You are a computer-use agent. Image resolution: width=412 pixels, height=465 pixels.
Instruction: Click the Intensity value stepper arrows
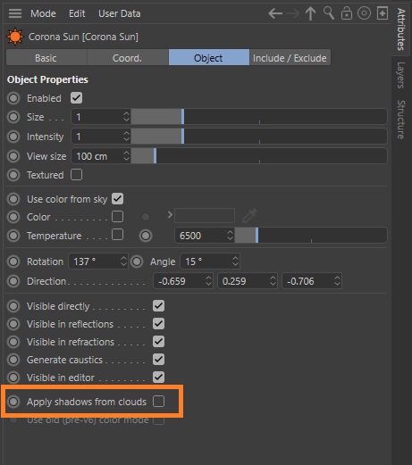[x=126, y=137]
